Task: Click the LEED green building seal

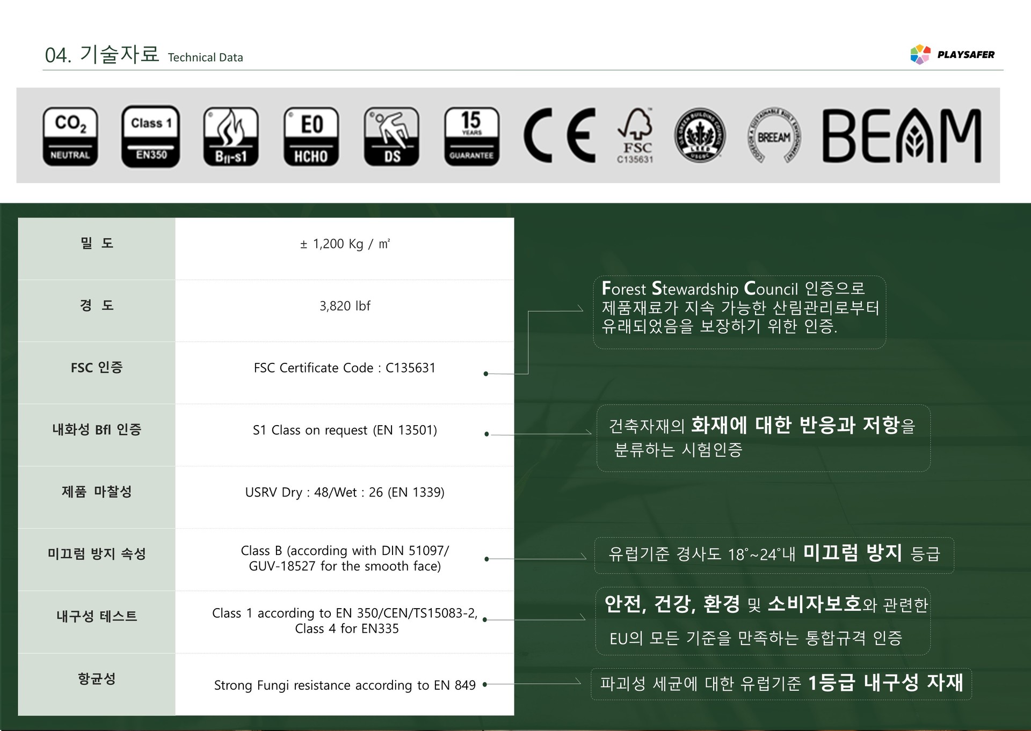Action: tap(700, 136)
